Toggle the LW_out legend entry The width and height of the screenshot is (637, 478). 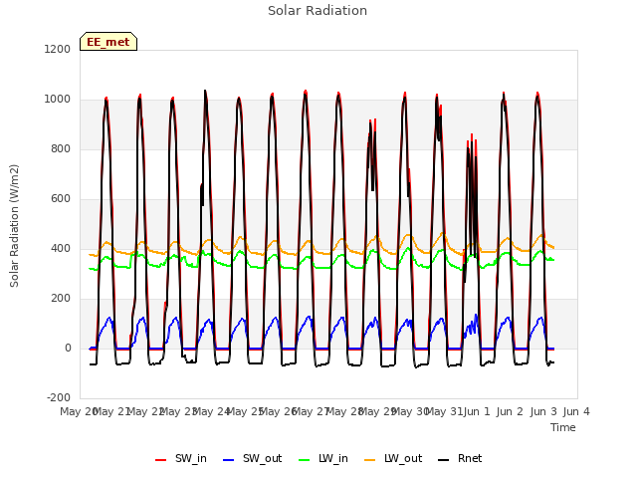tap(393, 459)
